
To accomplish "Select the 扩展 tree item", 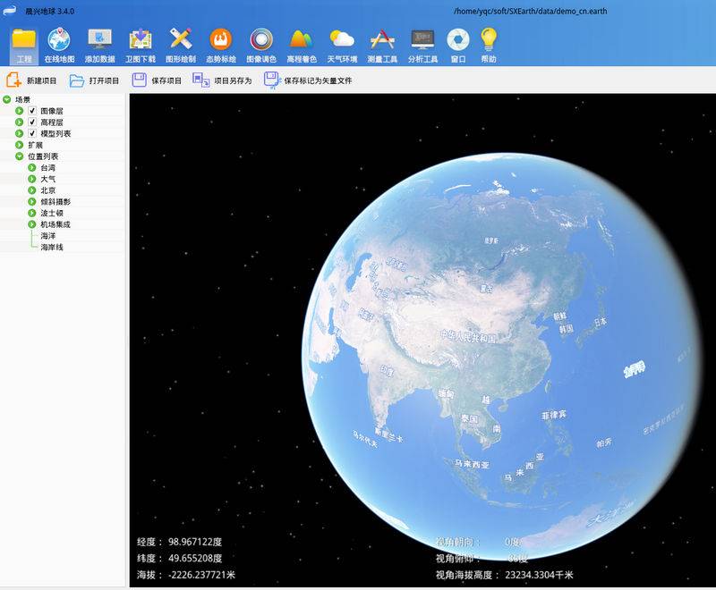I will (35, 145).
